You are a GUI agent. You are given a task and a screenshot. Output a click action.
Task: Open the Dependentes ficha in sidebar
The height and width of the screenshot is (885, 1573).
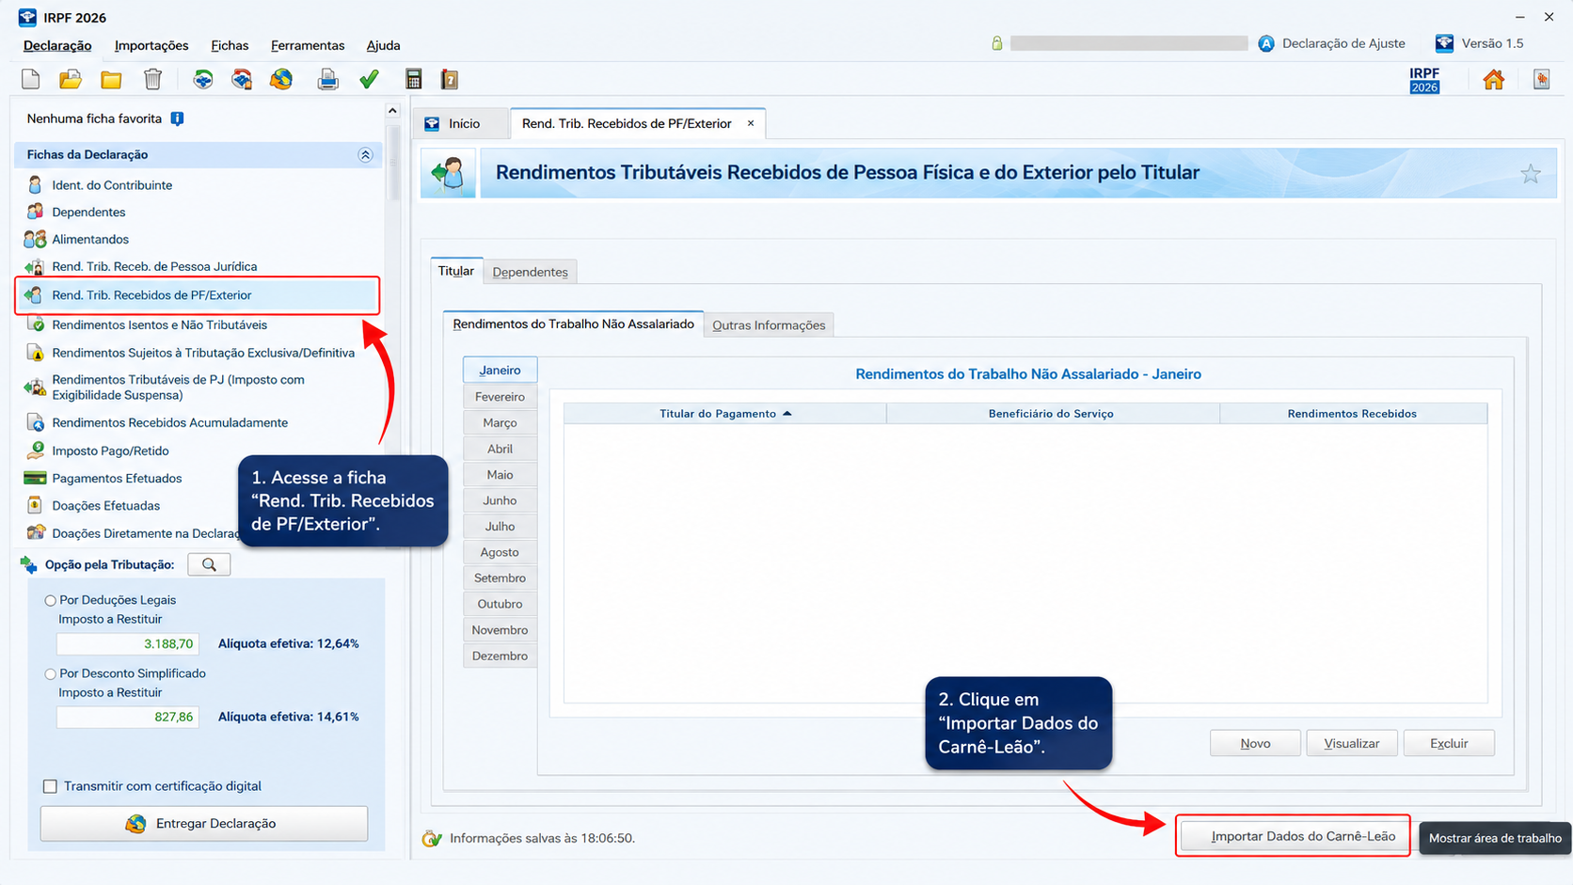pos(88,213)
